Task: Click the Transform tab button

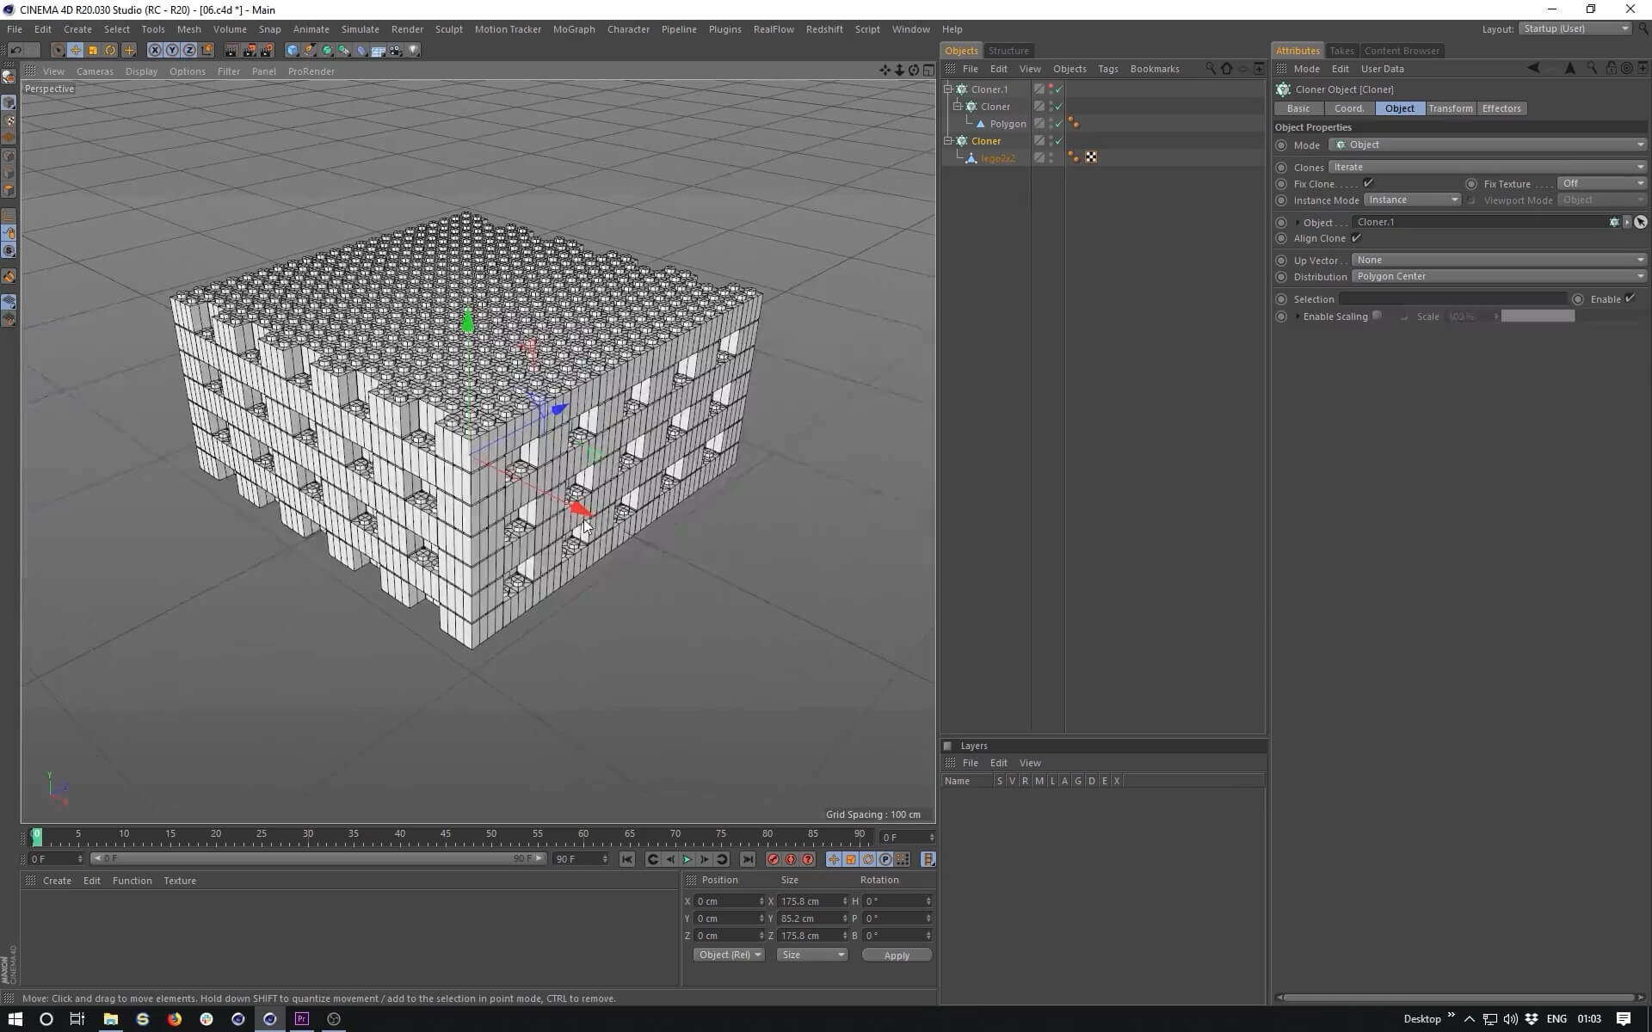Action: [x=1450, y=108]
